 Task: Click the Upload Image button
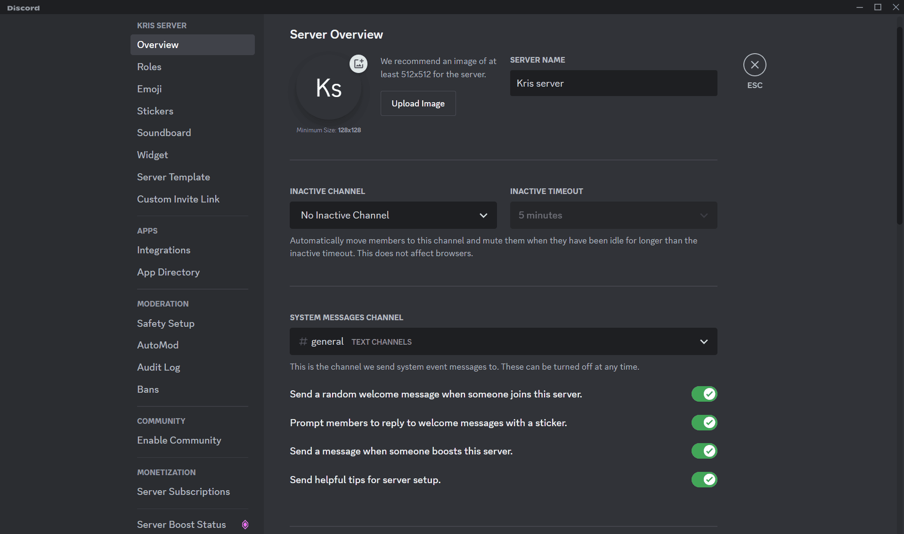tap(418, 104)
